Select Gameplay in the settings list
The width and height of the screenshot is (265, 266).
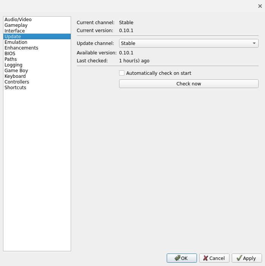pyautogui.click(x=37, y=25)
